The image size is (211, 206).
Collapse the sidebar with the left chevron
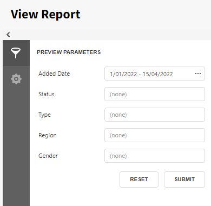point(8,35)
